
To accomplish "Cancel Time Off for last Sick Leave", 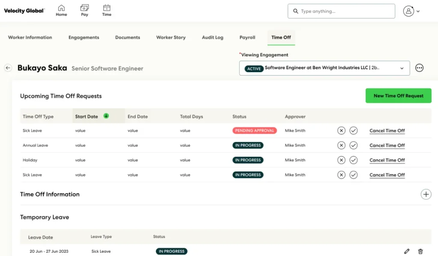I will pyautogui.click(x=387, y=175).
